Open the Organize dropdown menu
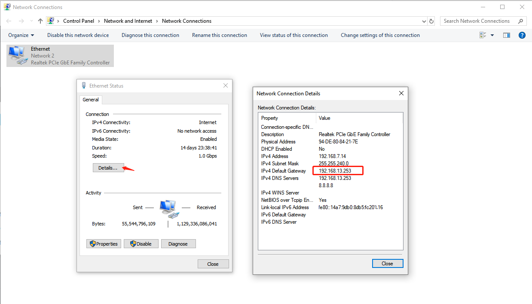The height and width of the screenshot is (304, 532). tap(21, 35)
